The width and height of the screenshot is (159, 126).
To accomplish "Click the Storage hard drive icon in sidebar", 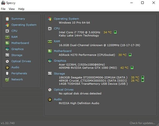I will point(7,55).
